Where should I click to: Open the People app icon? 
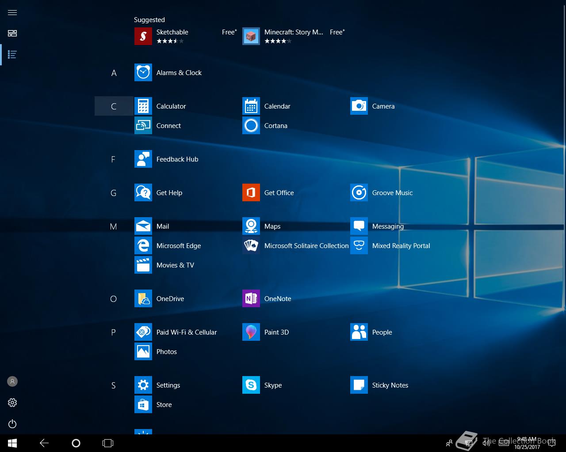[x=359, y=332]
